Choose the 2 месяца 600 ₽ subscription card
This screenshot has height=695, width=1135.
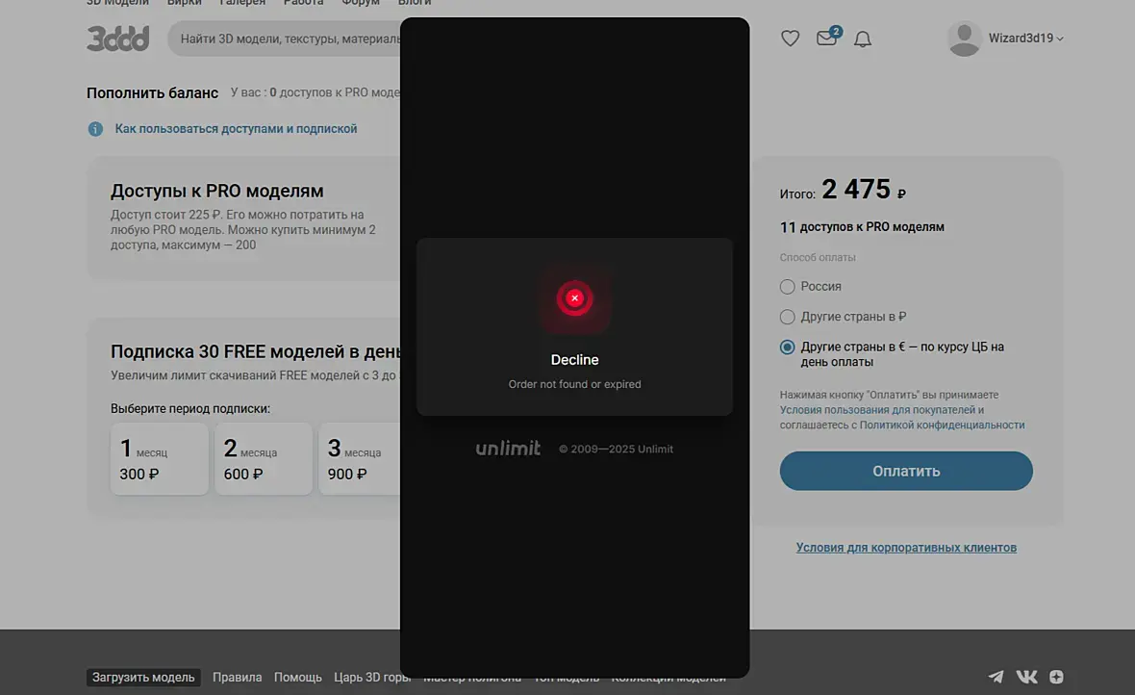click(264, 459)
